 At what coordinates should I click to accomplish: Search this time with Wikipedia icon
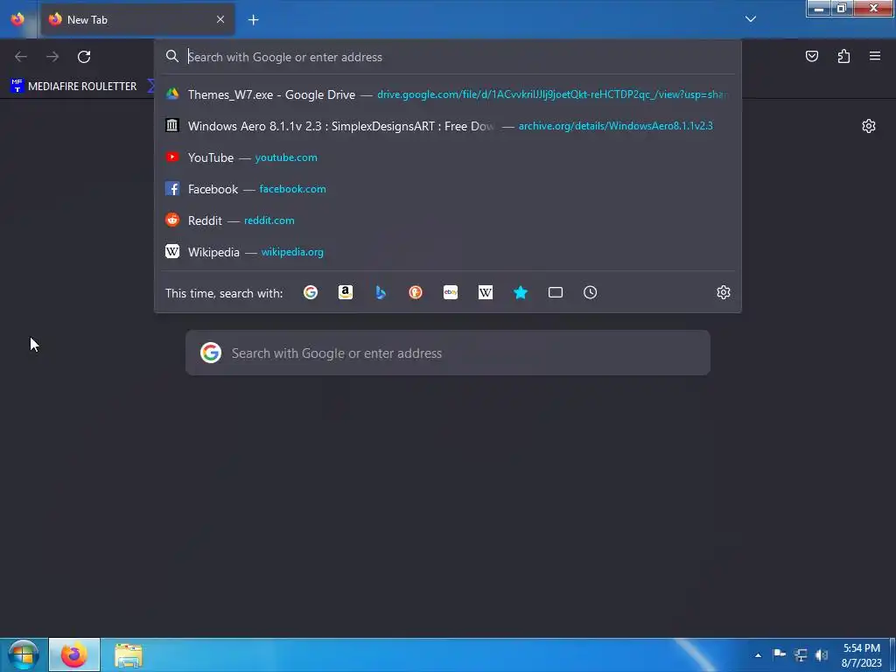(x=485, y=292)
